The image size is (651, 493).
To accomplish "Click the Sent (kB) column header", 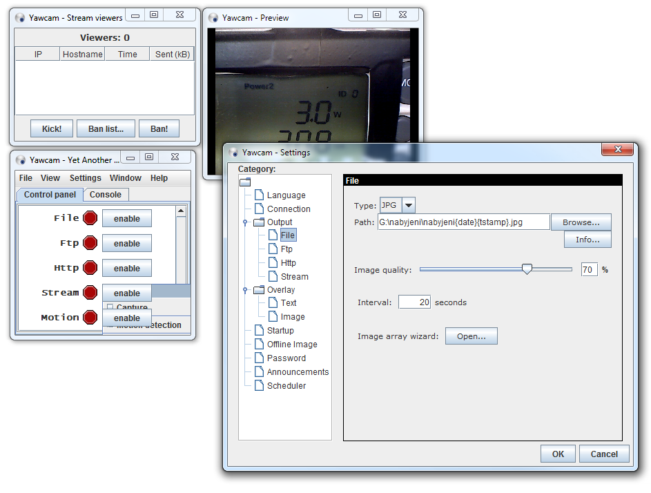I will click(173, 54).
